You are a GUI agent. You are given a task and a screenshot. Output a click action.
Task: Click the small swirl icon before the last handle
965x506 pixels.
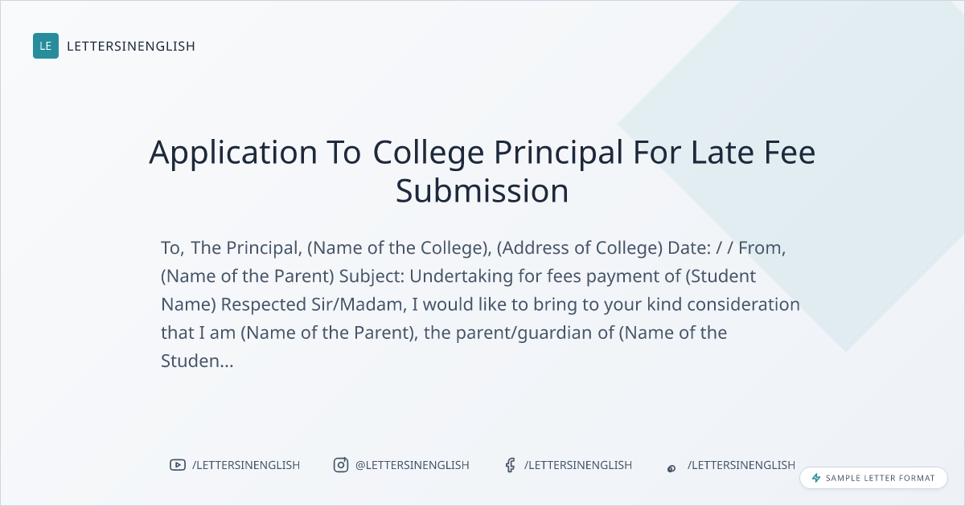point(671,467)
